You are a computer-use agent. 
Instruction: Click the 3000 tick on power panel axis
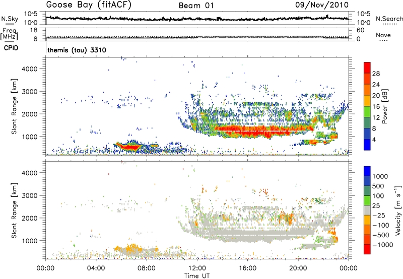[29, 91]
